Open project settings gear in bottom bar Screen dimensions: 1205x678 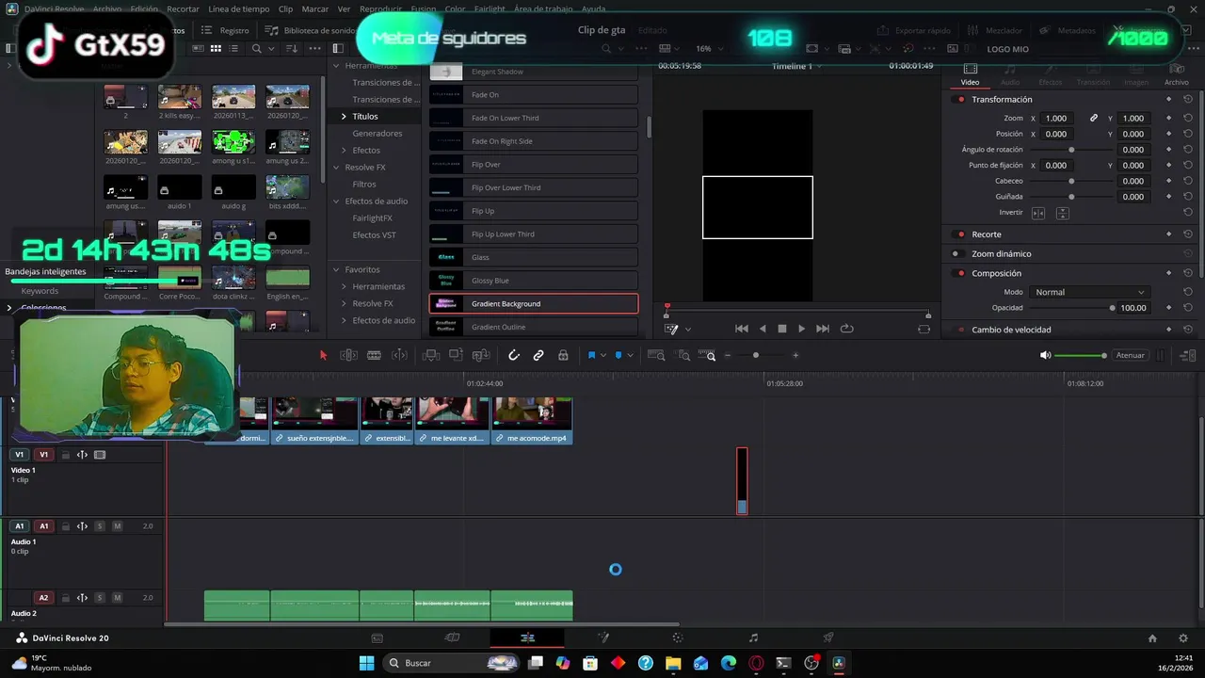[1181, 638]
